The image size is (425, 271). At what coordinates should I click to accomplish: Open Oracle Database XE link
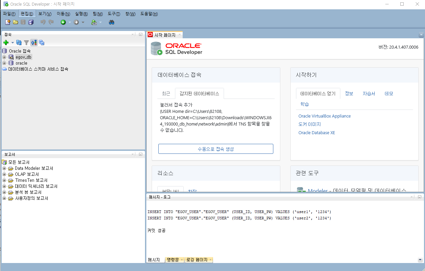click(x=317, y=133)
